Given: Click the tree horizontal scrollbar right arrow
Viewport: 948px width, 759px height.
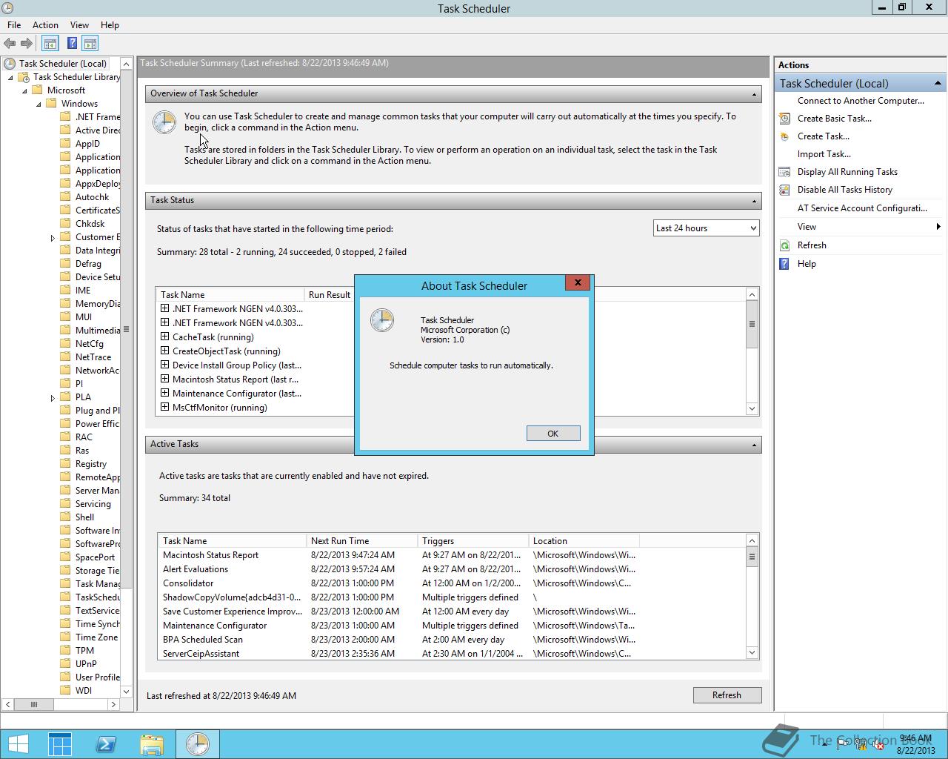Looking at the screenshot, I should pos(113,704).
